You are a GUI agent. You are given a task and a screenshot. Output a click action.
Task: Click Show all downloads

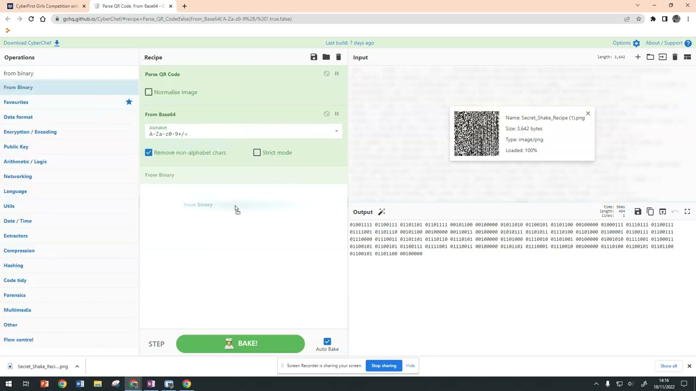[669, 366]
